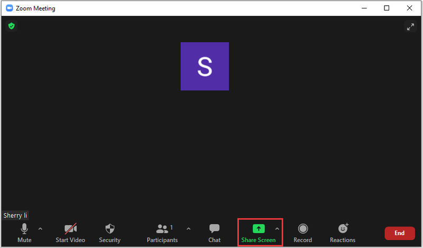This screenshot has height=248, width=423.
Task: Mute the microphone
Action: [x=24, y=233]
